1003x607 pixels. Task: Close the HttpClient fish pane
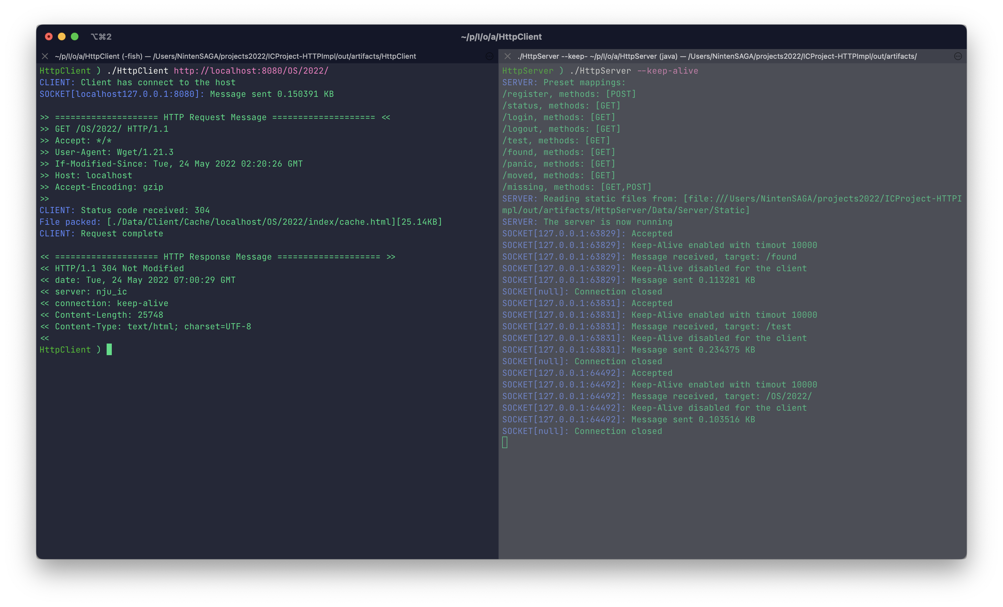pos(45,56)
